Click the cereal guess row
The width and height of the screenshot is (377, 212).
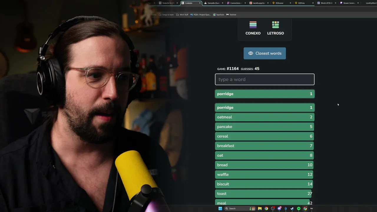pos(264,136)
